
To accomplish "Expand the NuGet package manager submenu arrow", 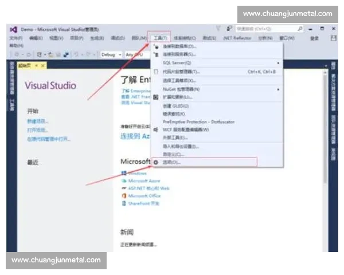I will (x=278, y=89).
